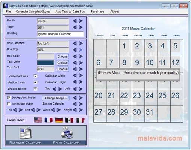191x150 pixels.
Task: Open Calendar Samples/Styles menu
Action: pos(33,12)
